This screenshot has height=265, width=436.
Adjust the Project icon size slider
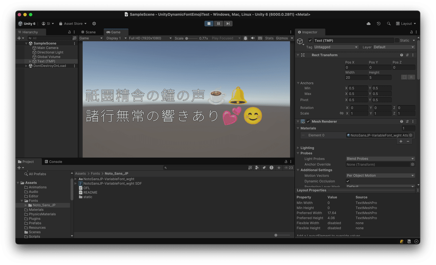[x=282, y=235]
